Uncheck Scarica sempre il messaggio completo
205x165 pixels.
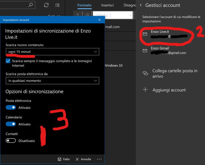(8, 61)
